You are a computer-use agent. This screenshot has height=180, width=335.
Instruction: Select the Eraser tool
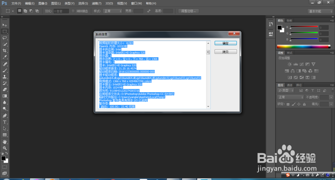[x=4, y=90]
